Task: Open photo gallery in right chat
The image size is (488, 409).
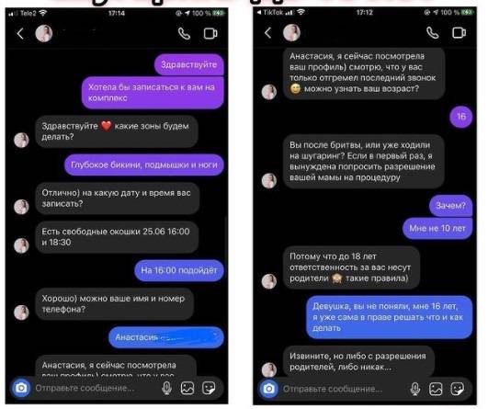Action: [x=436, y=389]
